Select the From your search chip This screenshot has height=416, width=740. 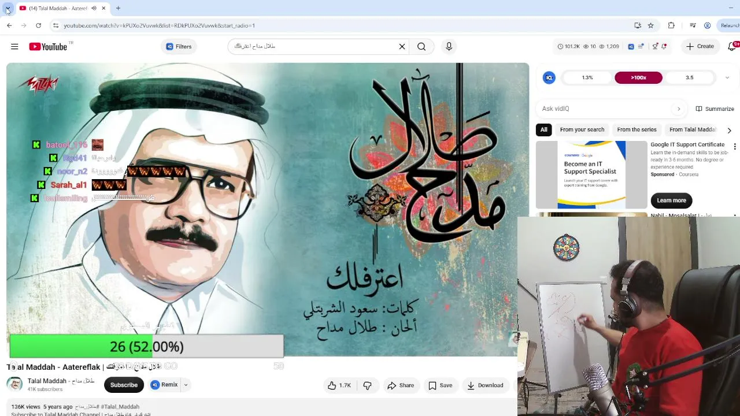(582, 130)
